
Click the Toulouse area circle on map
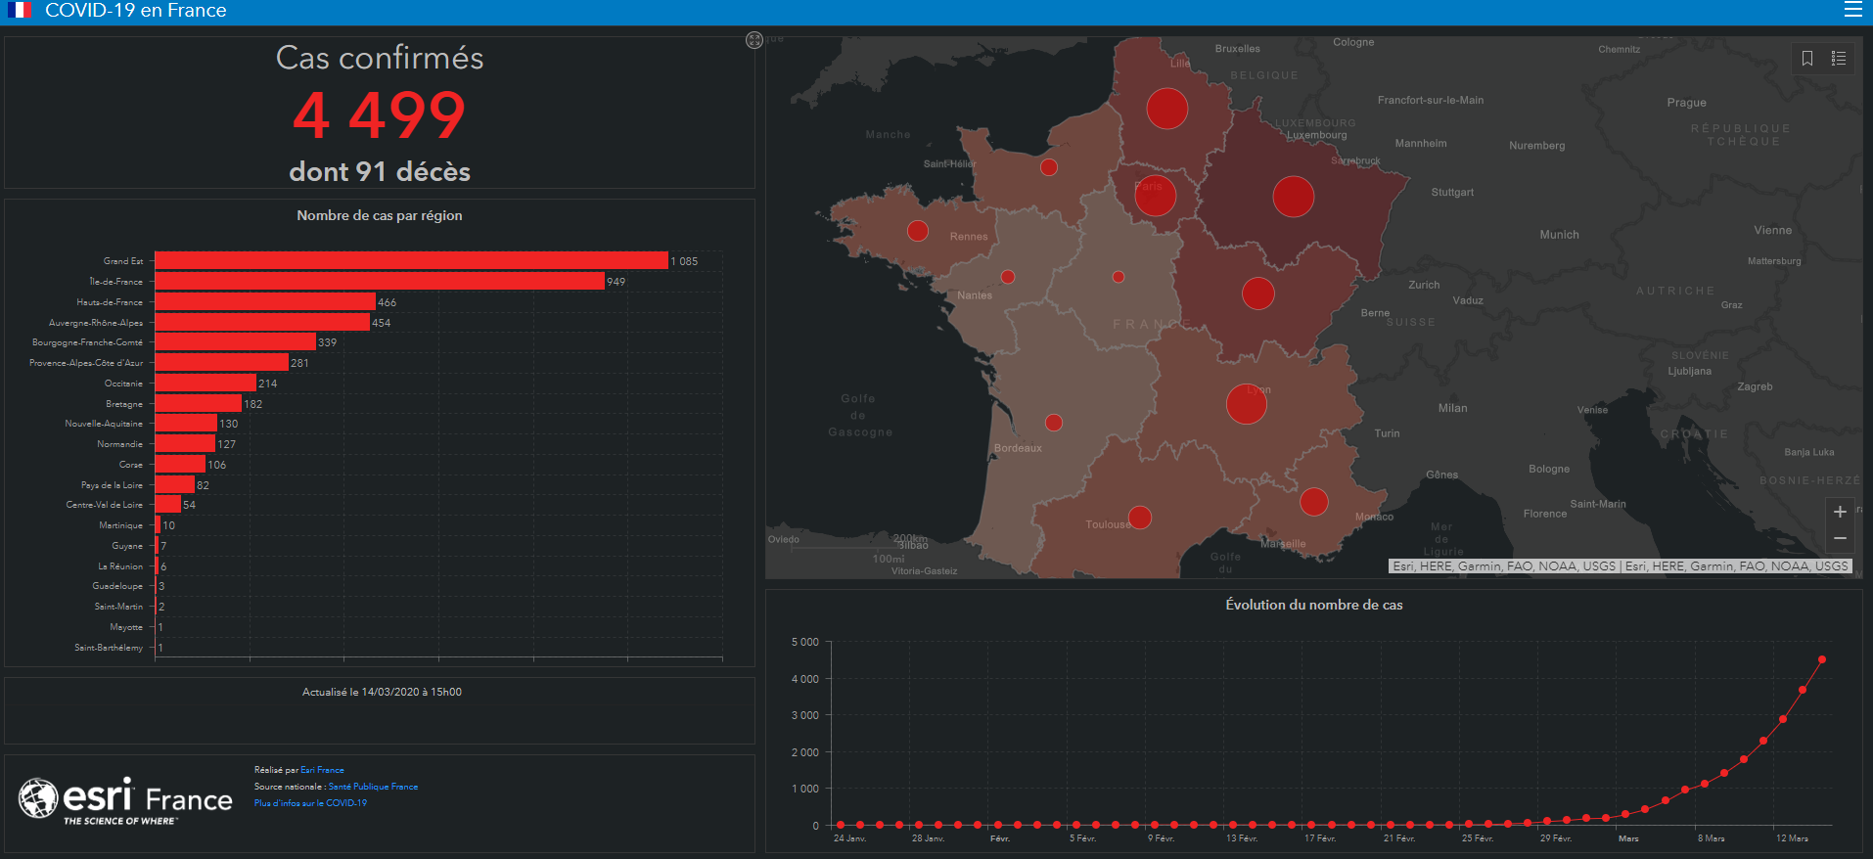click(1139, 517)
